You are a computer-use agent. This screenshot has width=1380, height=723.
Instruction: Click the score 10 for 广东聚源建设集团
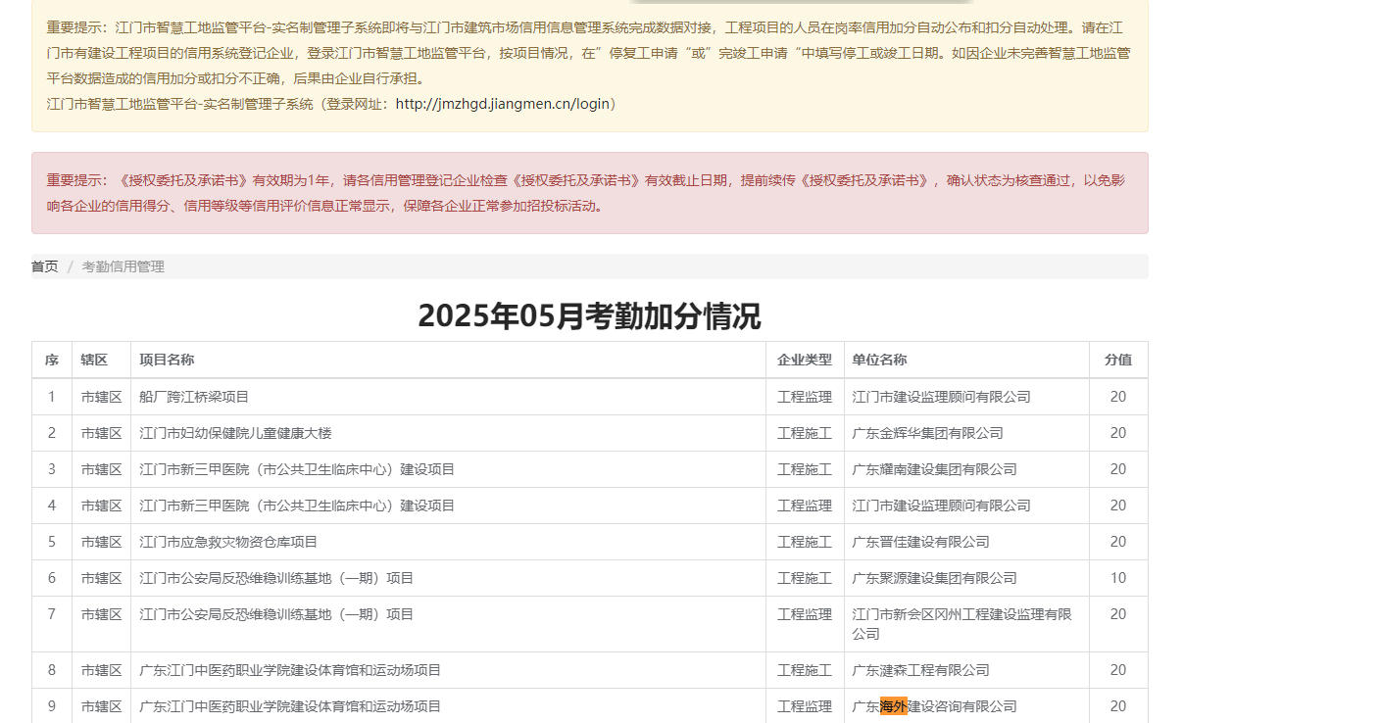(1117, 578)
